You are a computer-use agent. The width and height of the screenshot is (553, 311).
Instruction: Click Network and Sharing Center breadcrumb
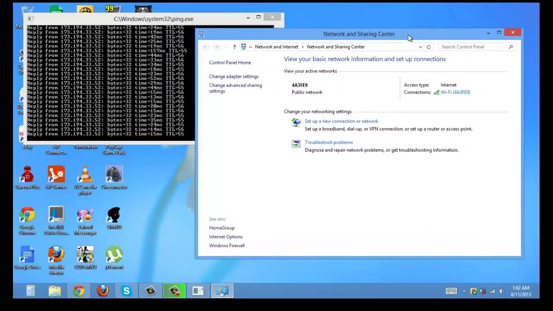tap(336, 47)
